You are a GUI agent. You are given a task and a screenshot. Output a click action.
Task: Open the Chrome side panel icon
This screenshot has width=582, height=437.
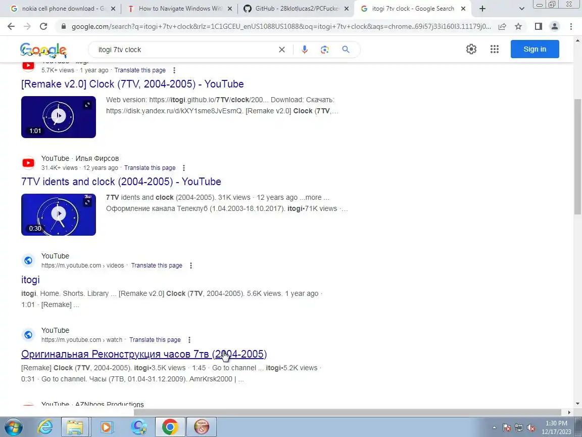pyautogui.click(x=539, y=26)
